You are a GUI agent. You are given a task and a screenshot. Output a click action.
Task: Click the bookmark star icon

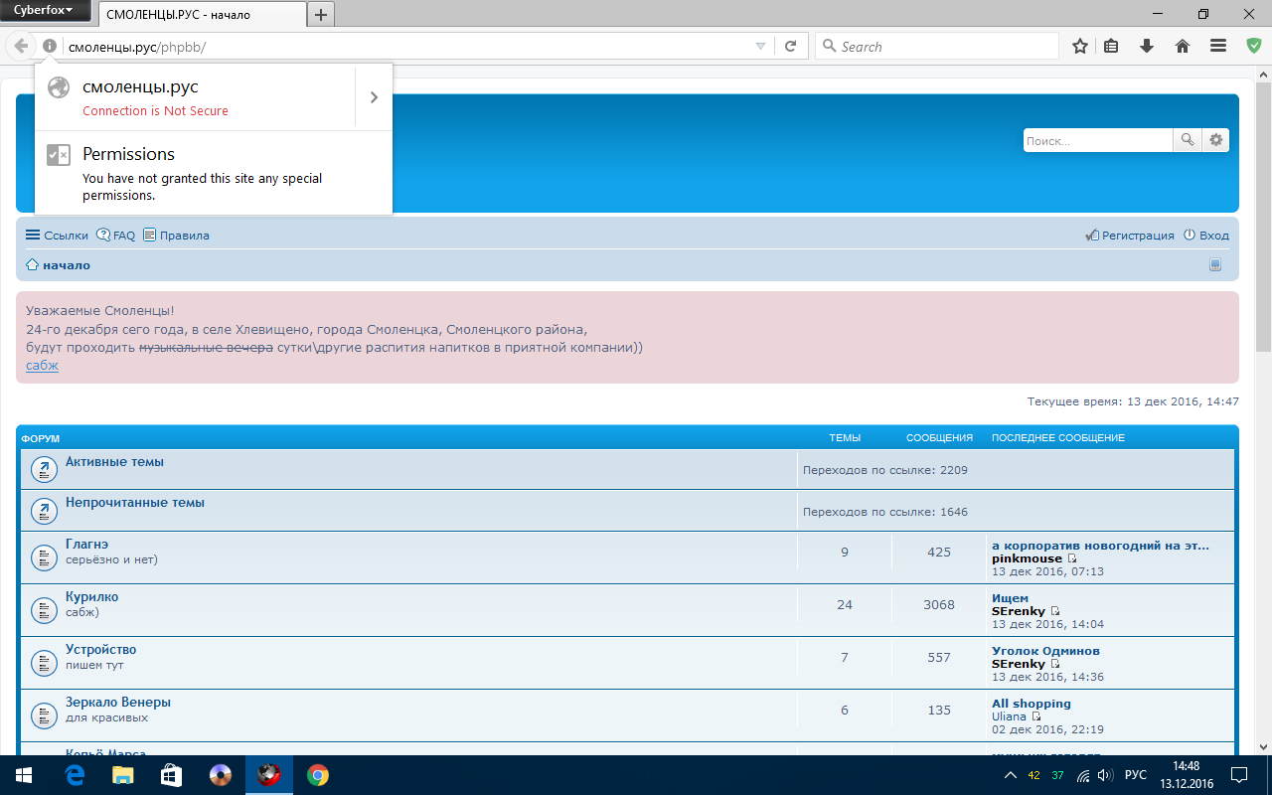1080,46
